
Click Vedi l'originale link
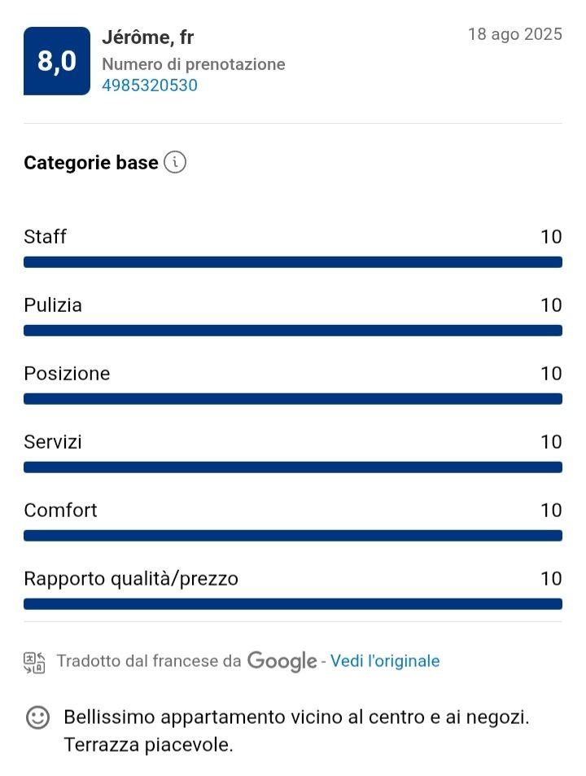385,661
